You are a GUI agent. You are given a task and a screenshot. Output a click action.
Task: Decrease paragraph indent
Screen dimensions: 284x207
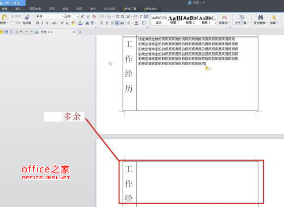click(x=118, y=16)
